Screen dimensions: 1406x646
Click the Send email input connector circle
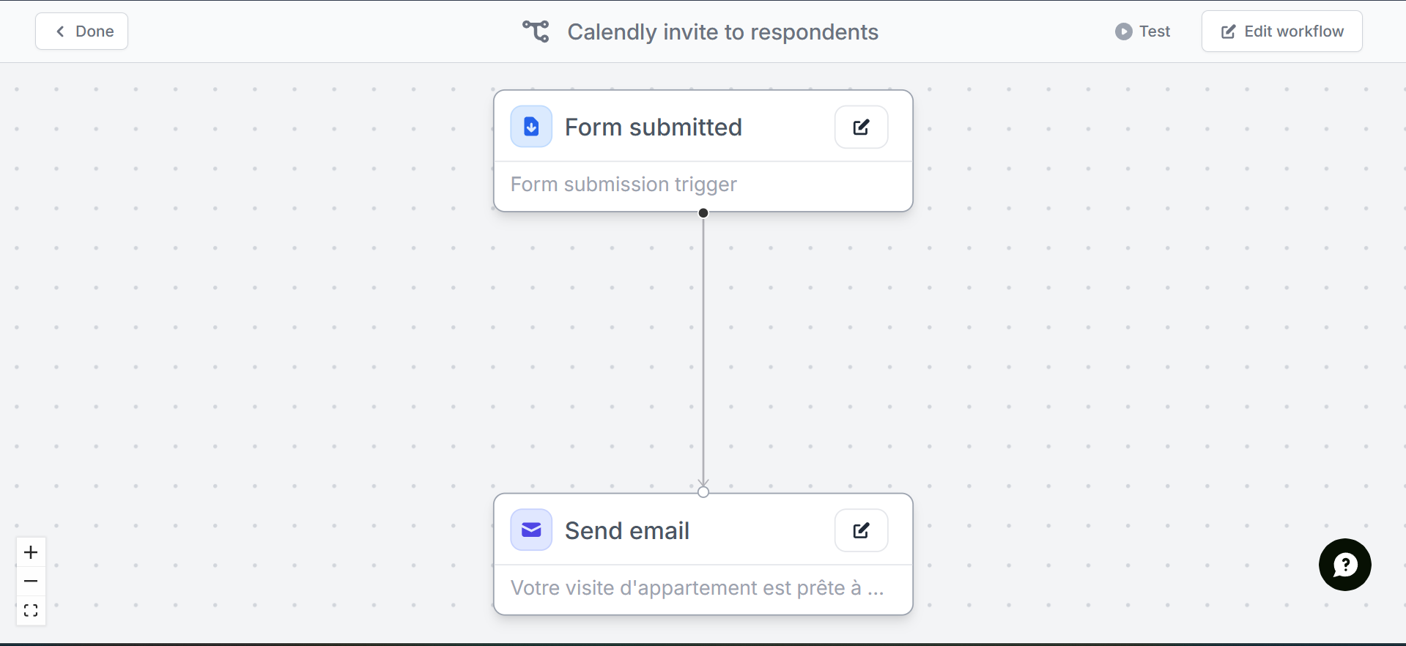703,492
